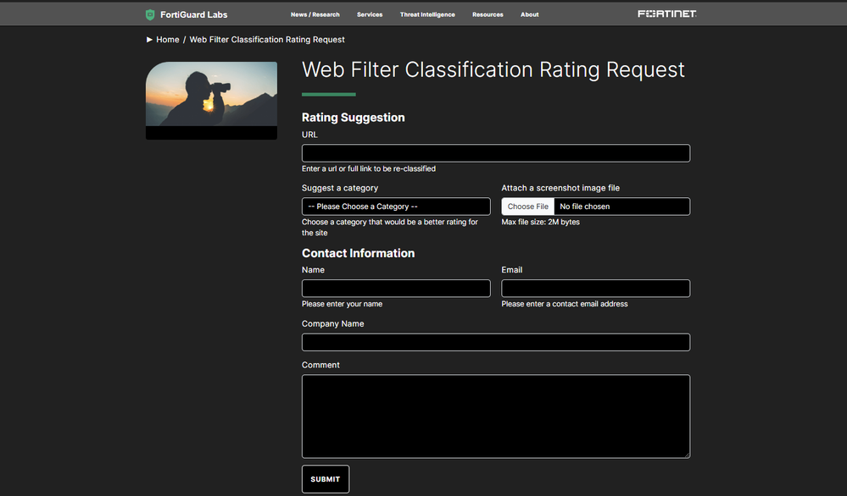The image size is (847, 496).
Task: Expand the Suggest a category dropdown
Action: 396,207
